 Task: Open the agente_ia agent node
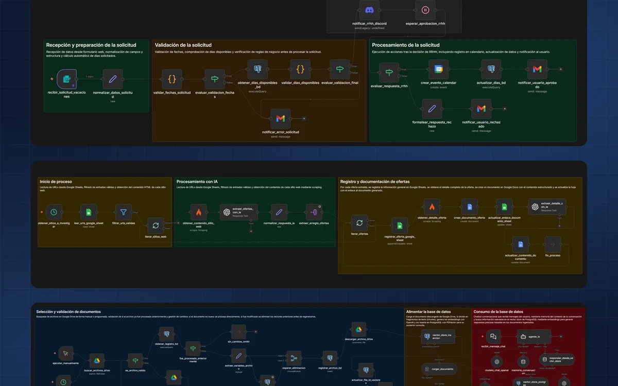tap(534, 337)
